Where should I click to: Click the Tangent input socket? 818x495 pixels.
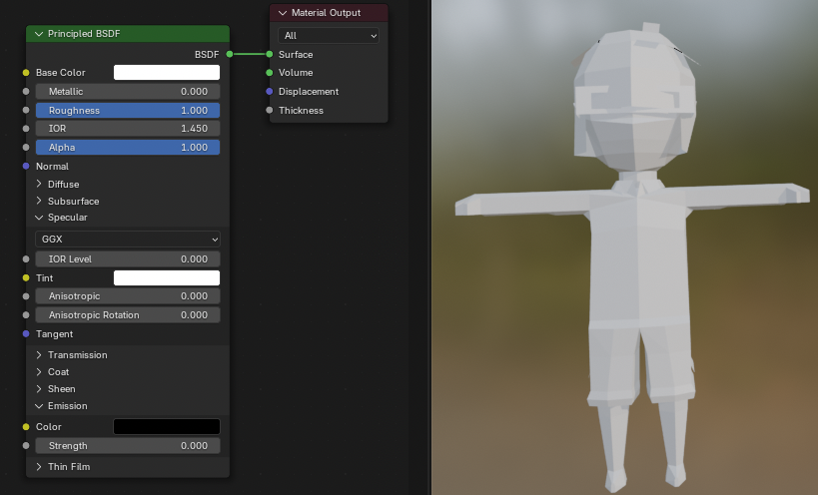coord(26,334)
